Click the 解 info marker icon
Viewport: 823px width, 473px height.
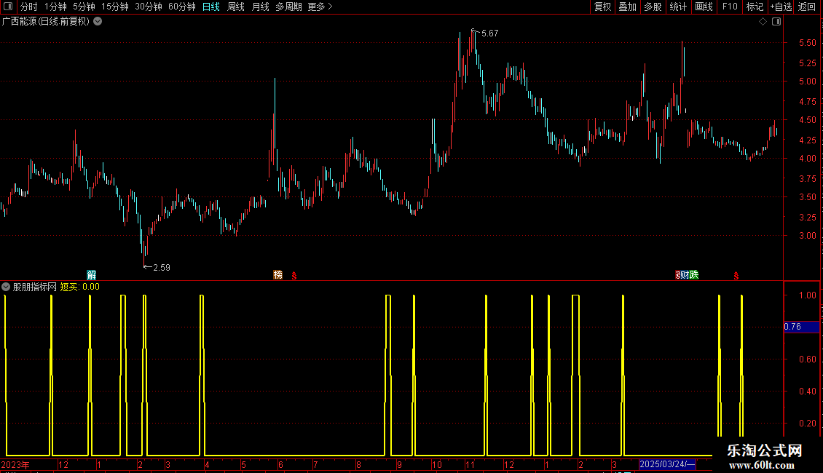click(91, 275)
